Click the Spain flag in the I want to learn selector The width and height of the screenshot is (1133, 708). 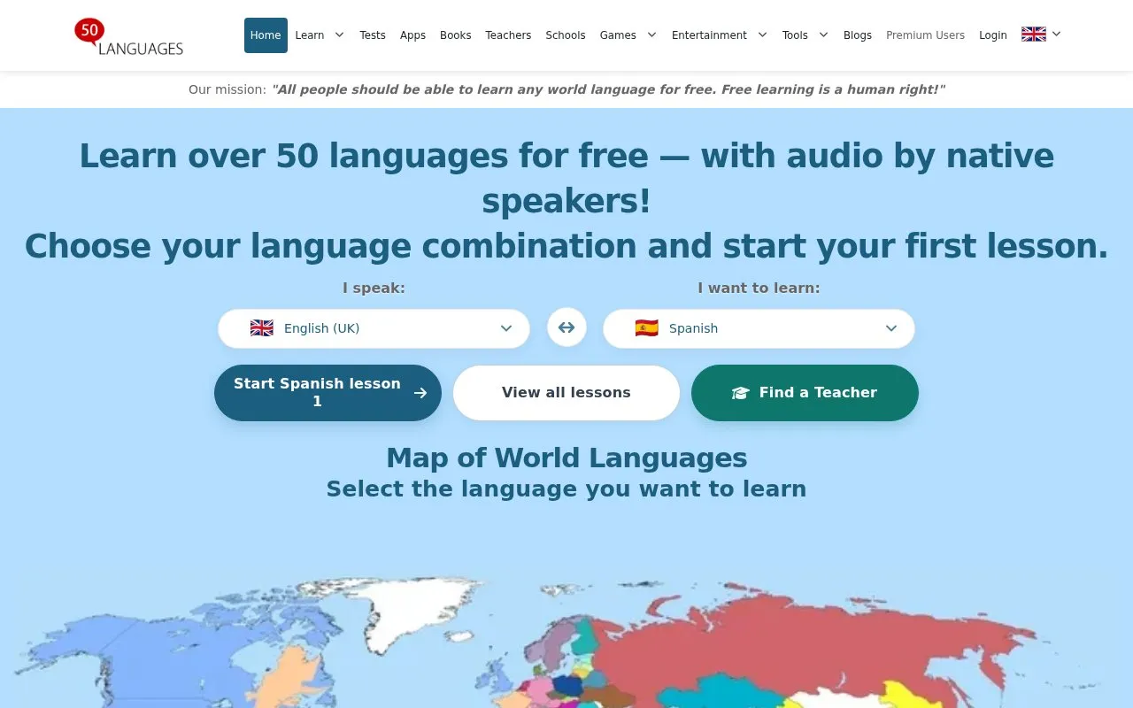pyautogui.click(x=647, y=328)
